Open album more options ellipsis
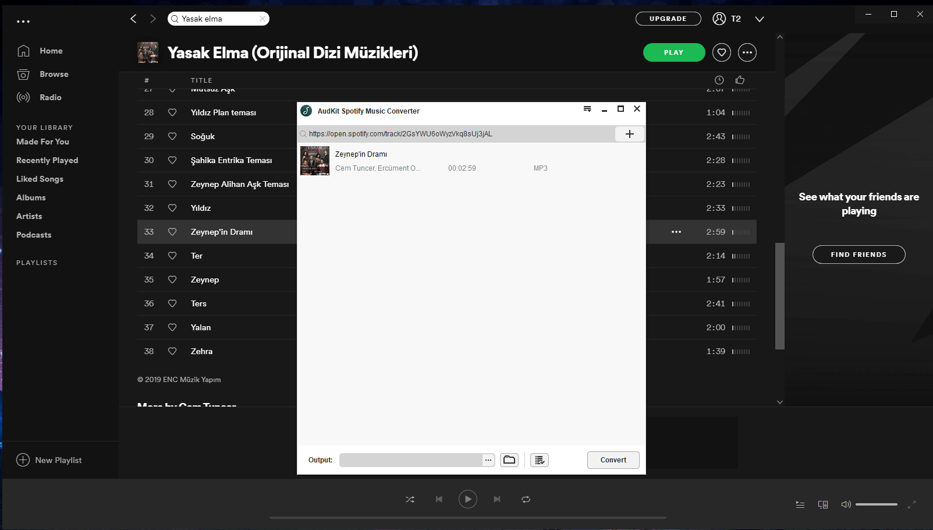This screenshot has width=933, height=530. (747, 52)
